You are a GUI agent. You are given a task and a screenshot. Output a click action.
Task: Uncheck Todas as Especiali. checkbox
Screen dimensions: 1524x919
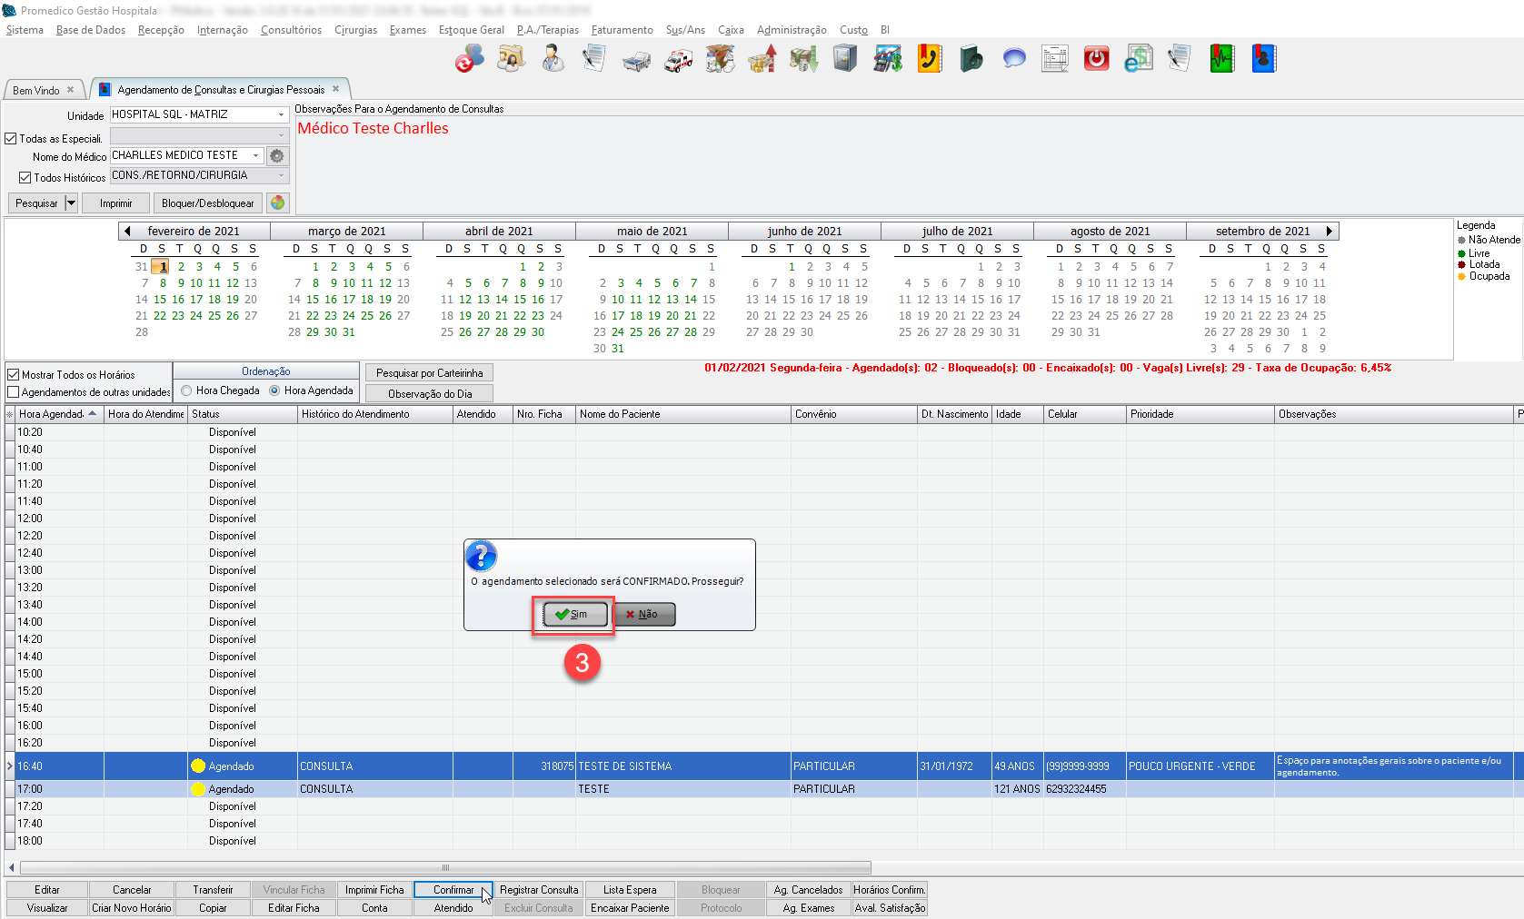tap(12, 139)
